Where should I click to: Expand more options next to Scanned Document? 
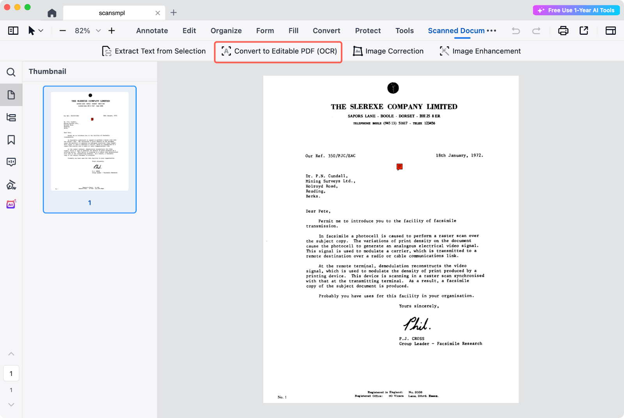[491, 31]
